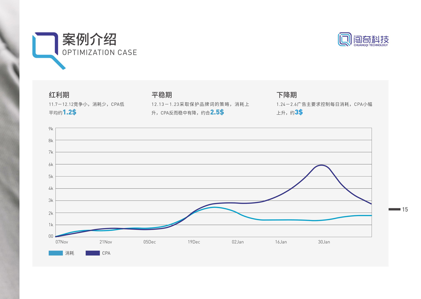Click the 19Dec x-axis date label
The image size is (421, 299).
tap(194, 242)
